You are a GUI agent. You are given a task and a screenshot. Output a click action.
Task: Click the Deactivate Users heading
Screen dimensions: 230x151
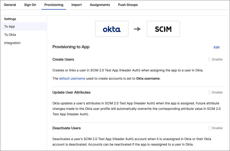click(x=66, y=128)
